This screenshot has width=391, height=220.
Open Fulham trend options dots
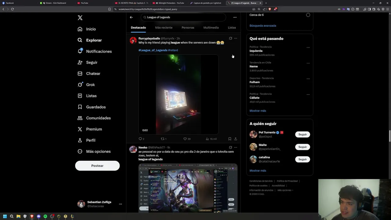pos(308,79)
